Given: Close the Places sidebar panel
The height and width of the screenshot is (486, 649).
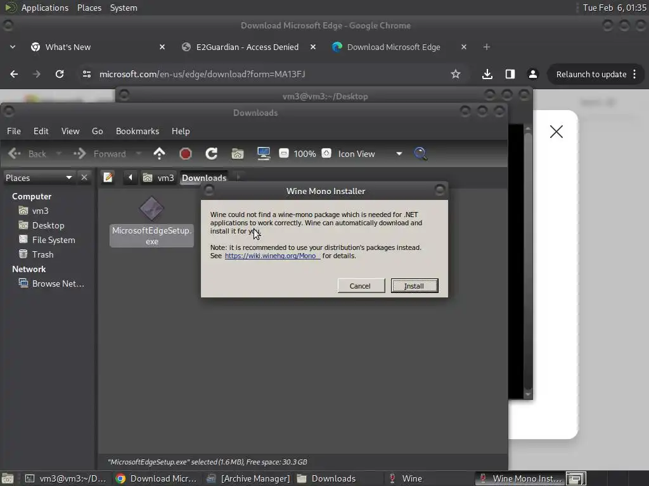Looking at the screenshot, I should 84,178.
